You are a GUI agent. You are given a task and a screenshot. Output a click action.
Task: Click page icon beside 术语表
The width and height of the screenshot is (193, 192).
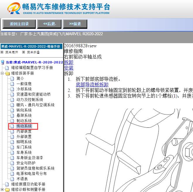12,179
